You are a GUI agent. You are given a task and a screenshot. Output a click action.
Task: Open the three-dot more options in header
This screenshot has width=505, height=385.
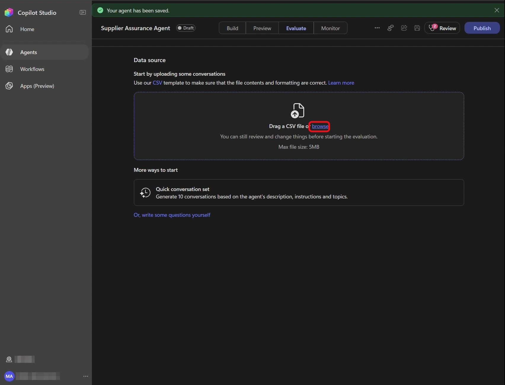377,28
